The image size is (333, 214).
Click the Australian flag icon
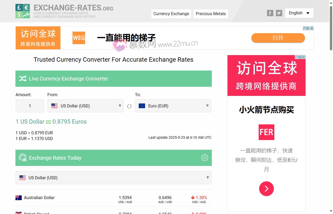tap(19, 198)
